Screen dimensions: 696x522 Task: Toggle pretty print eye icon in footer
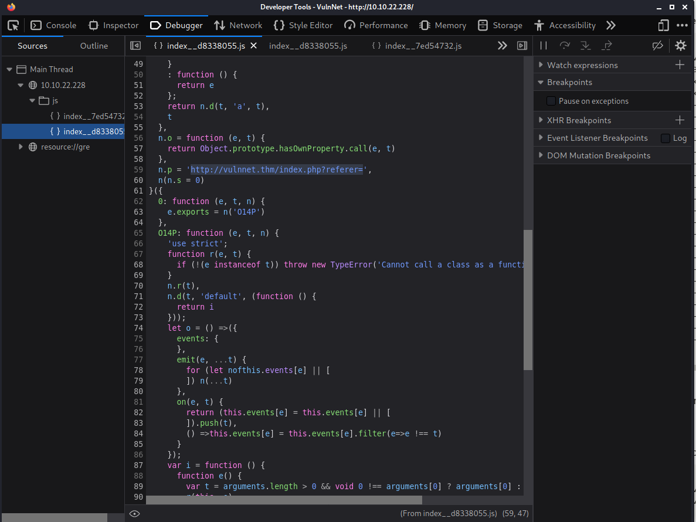[x=134, y=514]
